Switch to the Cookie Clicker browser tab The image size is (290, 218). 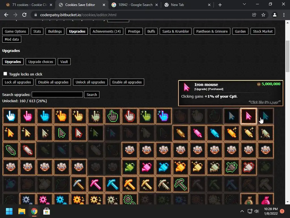(29, 5)
